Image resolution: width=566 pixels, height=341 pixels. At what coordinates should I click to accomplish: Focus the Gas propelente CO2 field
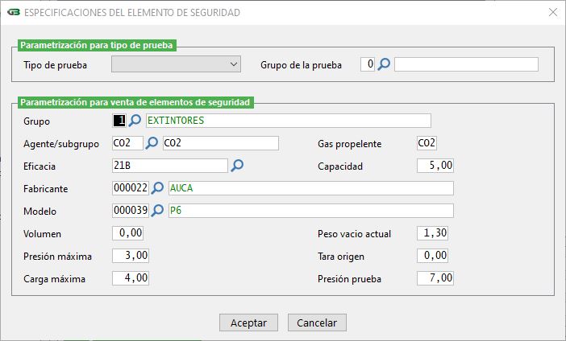coord(427,143)
